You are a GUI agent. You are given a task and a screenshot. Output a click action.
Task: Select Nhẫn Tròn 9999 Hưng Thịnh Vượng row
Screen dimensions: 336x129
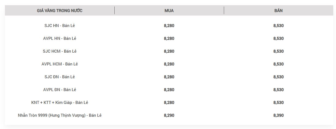click(60, 115)
